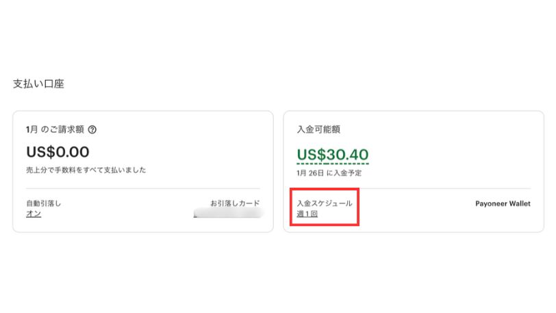Click the blurred debit card number
556x313 pixels.
point(228,214)
